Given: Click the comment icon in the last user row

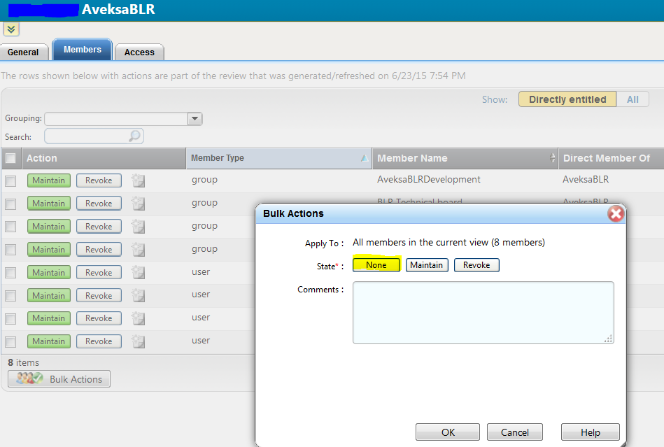Looking at the screenshot, I should [x=139, y=341].
